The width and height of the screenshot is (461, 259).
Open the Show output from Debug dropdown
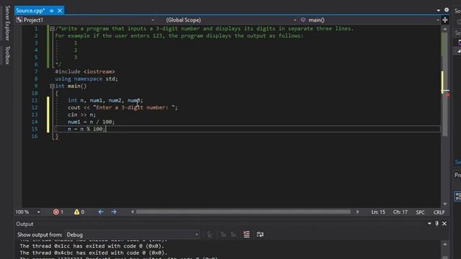point(133,235)
